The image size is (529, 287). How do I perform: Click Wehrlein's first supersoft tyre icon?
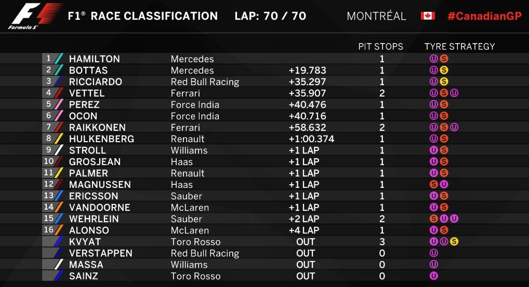point(433,218)
